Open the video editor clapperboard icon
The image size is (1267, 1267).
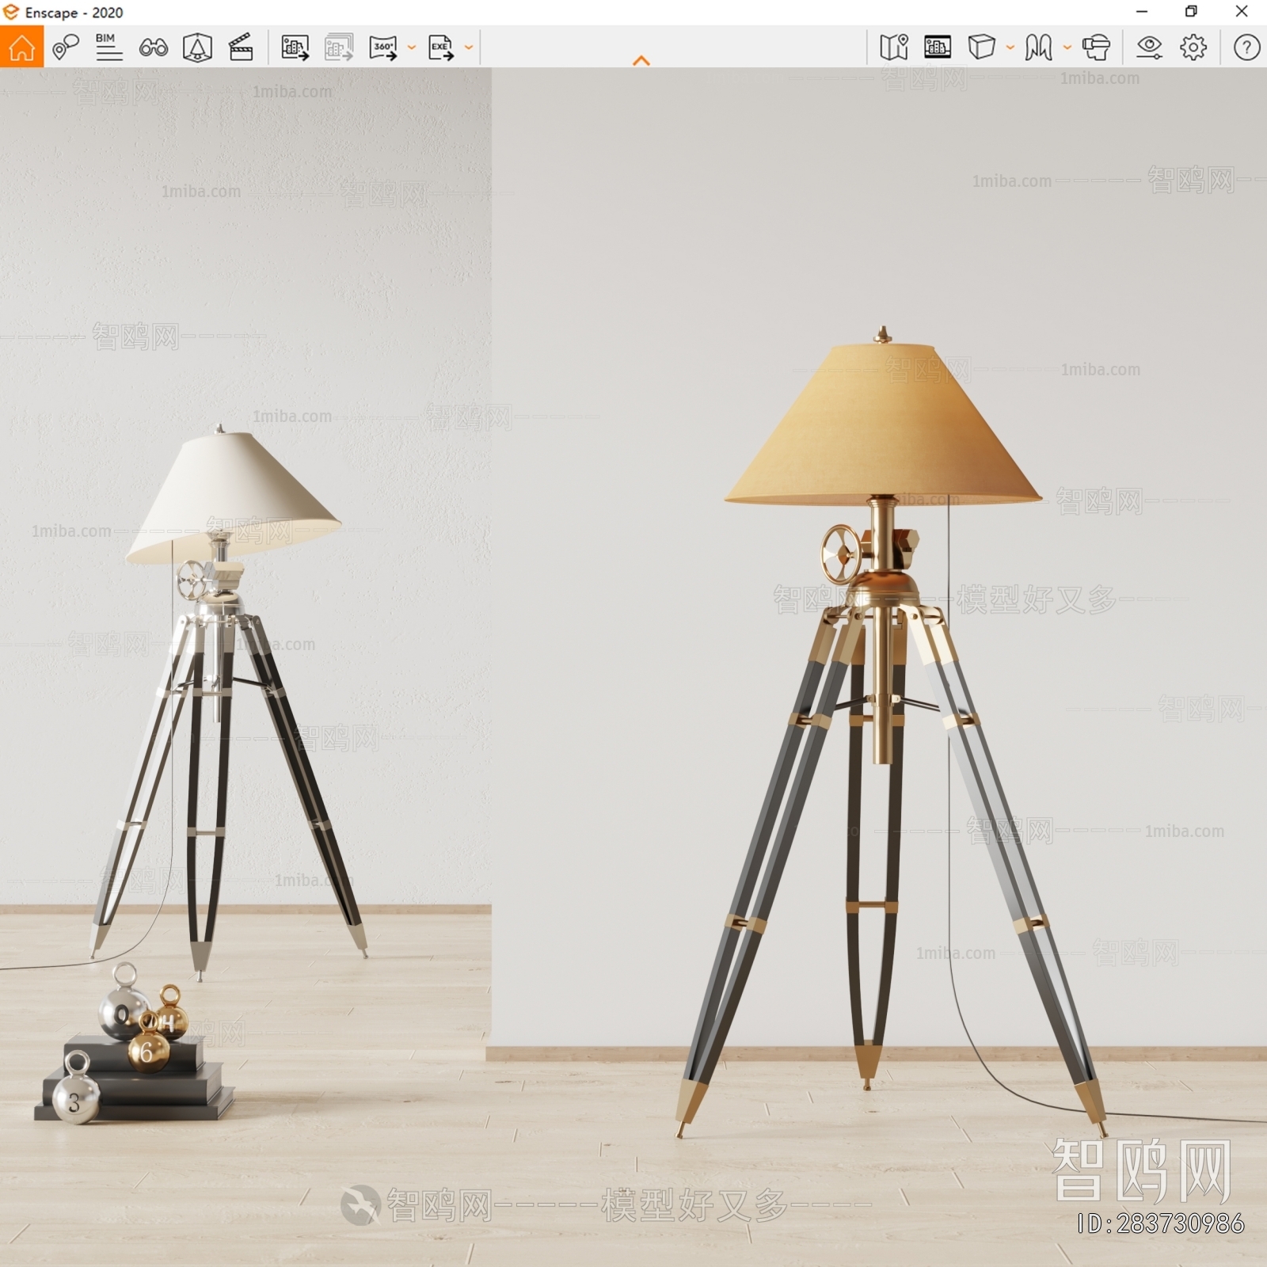click(241, 48)
